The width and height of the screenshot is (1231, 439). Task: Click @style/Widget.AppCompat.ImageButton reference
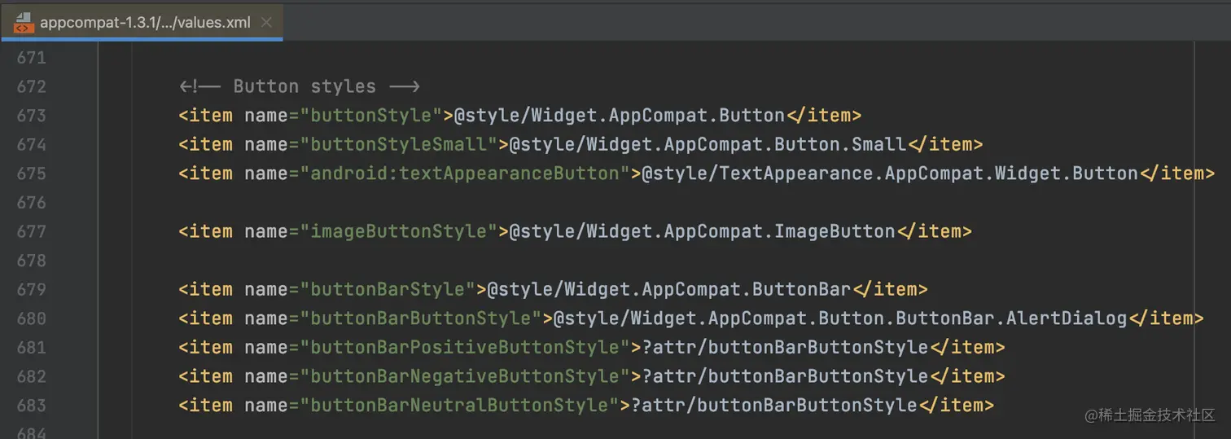point(703,231)
